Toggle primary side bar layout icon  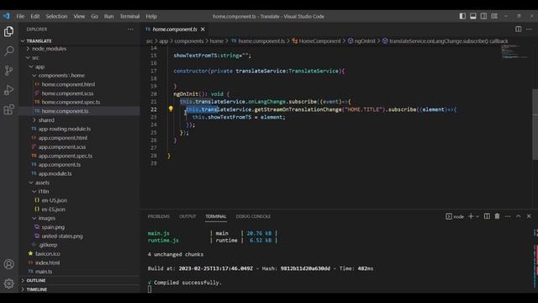pos(462,16)
